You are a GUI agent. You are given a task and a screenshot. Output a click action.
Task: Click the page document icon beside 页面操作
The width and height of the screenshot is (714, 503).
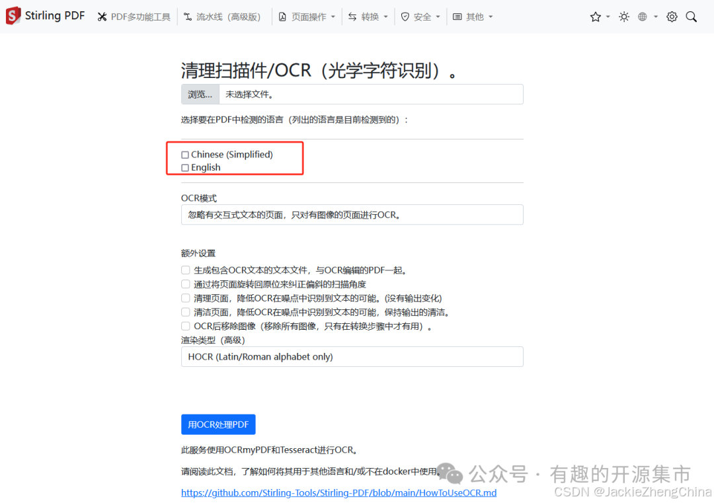tap(282, 17)
